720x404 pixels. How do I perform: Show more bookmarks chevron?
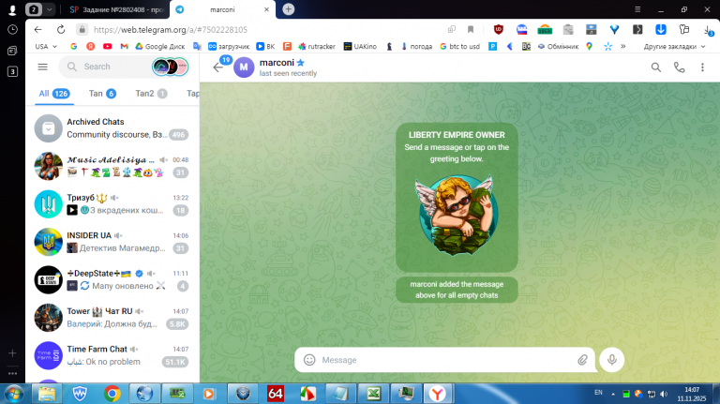[623, 46]
